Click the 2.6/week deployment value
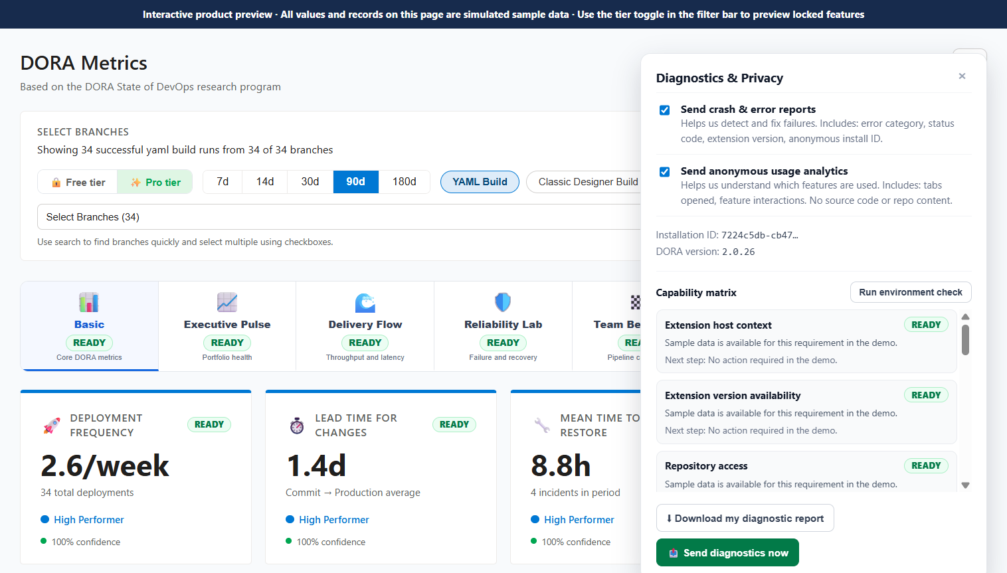 [x=105, y=465]
